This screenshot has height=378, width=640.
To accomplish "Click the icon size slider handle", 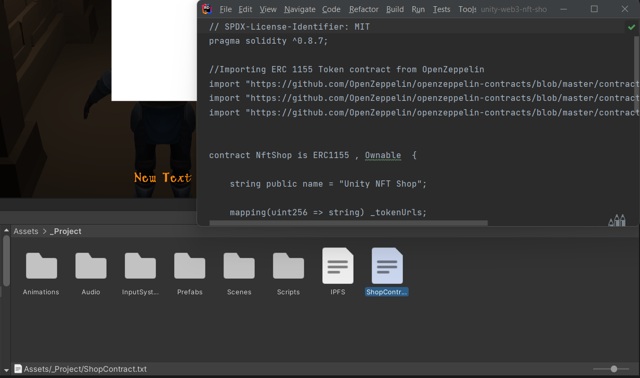I will click(x=614, y=369).
